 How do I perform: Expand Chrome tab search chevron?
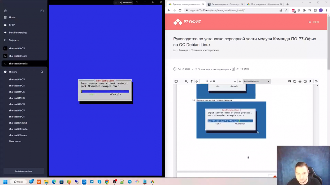point(302,3)
